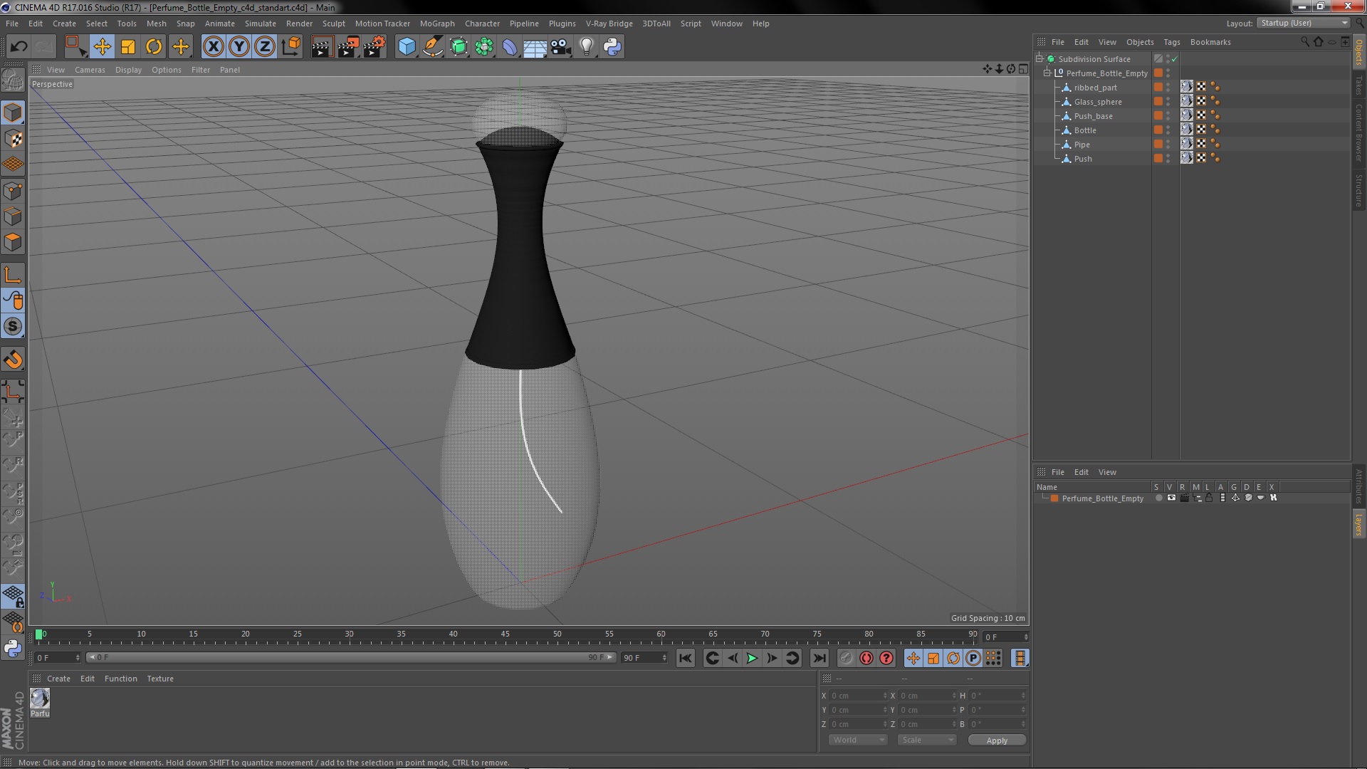Select Parfu material thumbnail
Viewport: 1367px width, 769px height.
[40, 699]
